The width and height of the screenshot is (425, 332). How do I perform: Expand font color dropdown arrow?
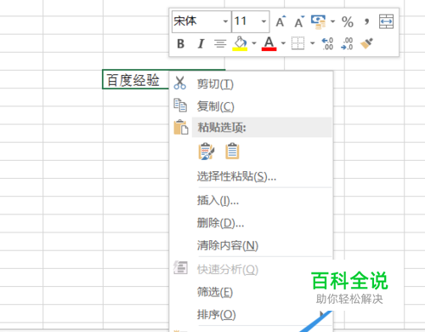coord(283,43)
